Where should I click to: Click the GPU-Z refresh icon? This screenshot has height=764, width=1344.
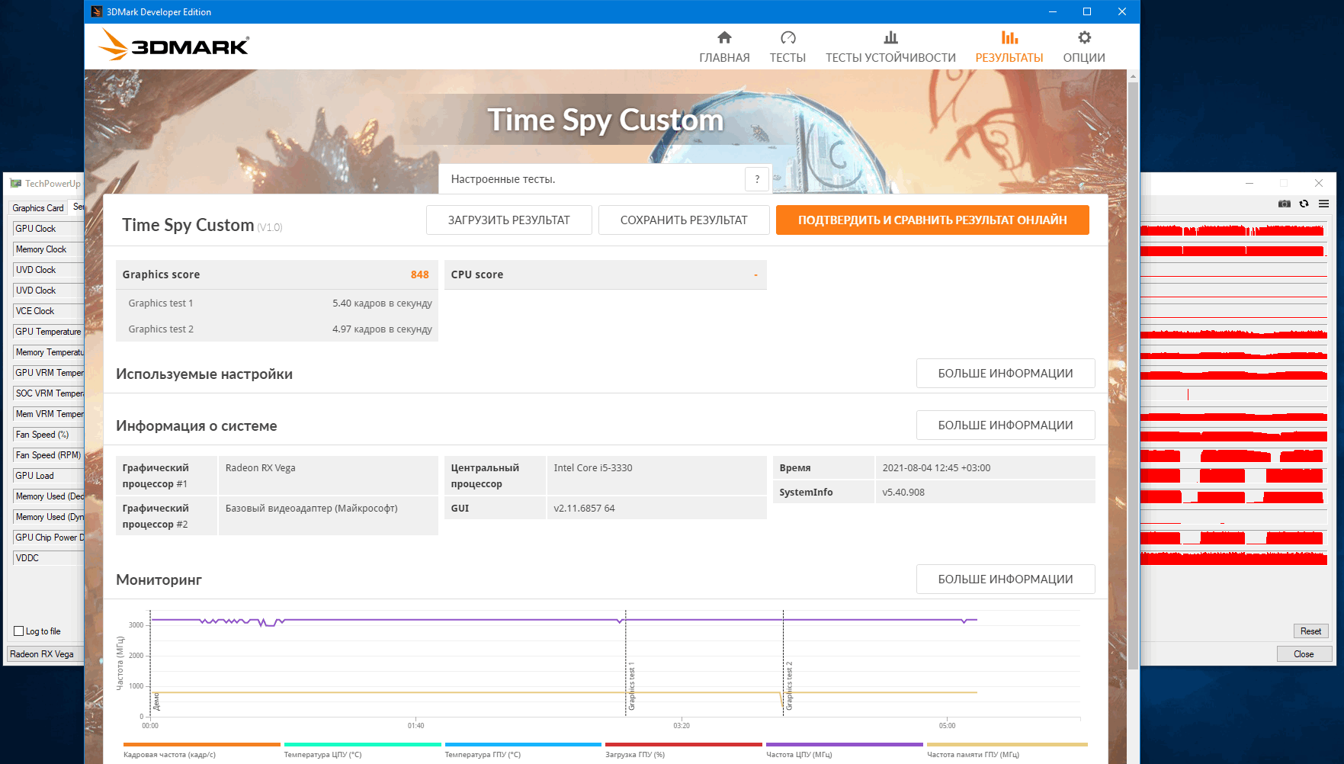click(x=1304, y=204)
